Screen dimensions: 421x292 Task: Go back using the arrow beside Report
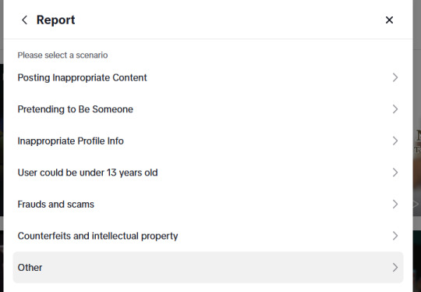coord(24,20)
